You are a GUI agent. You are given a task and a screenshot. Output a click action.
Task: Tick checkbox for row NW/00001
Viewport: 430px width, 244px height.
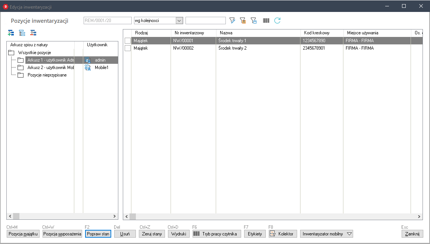click(128, 41)
